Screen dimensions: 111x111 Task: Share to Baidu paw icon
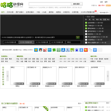(77, 50)
